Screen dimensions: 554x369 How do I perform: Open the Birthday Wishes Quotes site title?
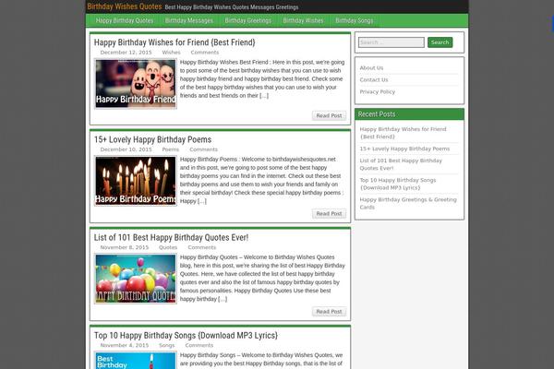pos(125,6)
